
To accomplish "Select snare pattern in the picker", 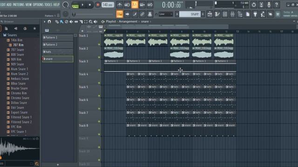I will click(58, 59).
